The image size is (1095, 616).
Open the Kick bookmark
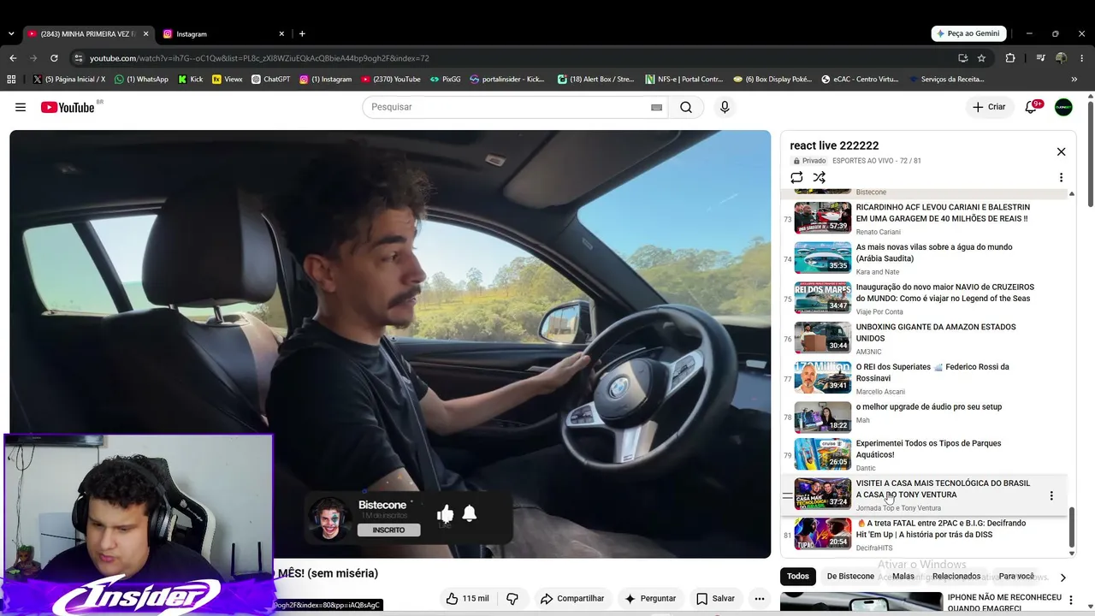click(190, 80)
